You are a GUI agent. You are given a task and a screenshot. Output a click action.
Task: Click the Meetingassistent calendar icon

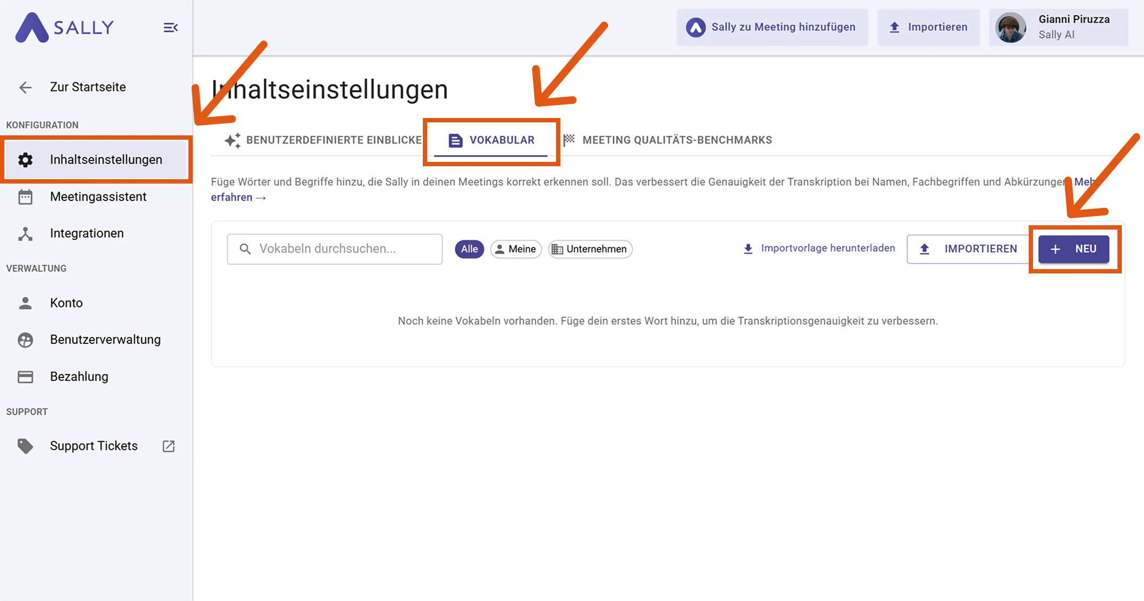[25, 197]
